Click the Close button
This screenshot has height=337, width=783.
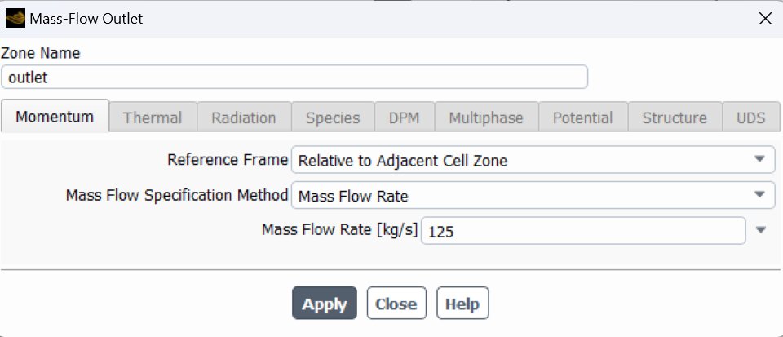click(396, 304)
